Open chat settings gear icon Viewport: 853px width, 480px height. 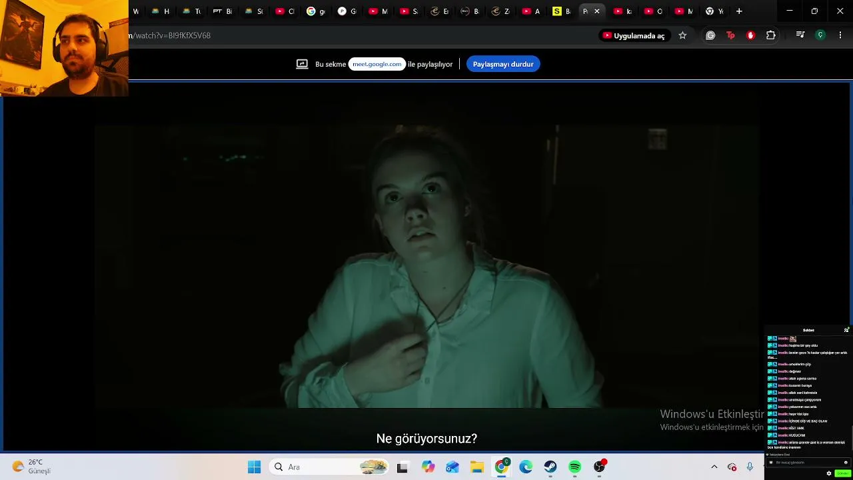829,473
